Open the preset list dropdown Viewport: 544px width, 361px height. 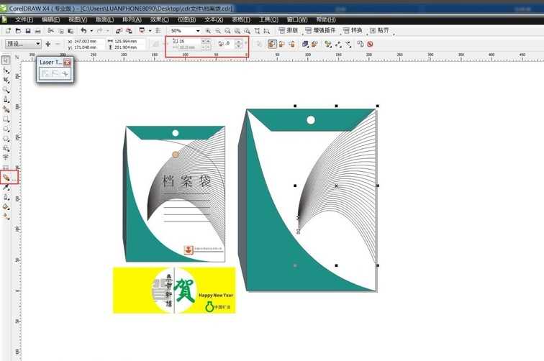(37, 44)
